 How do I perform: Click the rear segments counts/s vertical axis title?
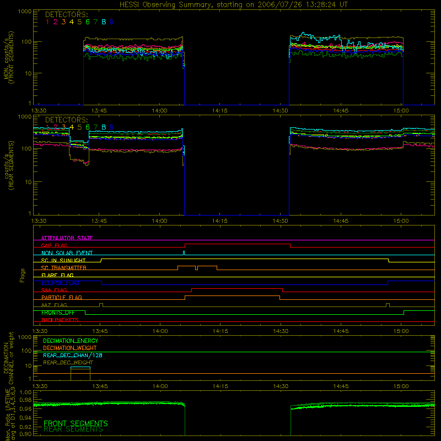[x=8, y=165]
